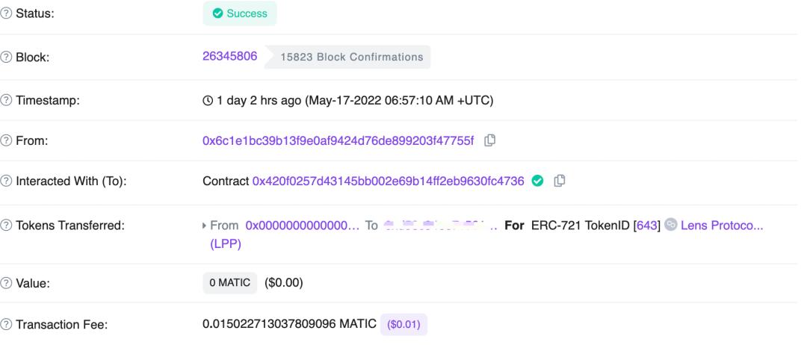This screenshot has height=345, width=807.
Task: Click the help icon beside Timestamp
Action: tap(6, 100)
